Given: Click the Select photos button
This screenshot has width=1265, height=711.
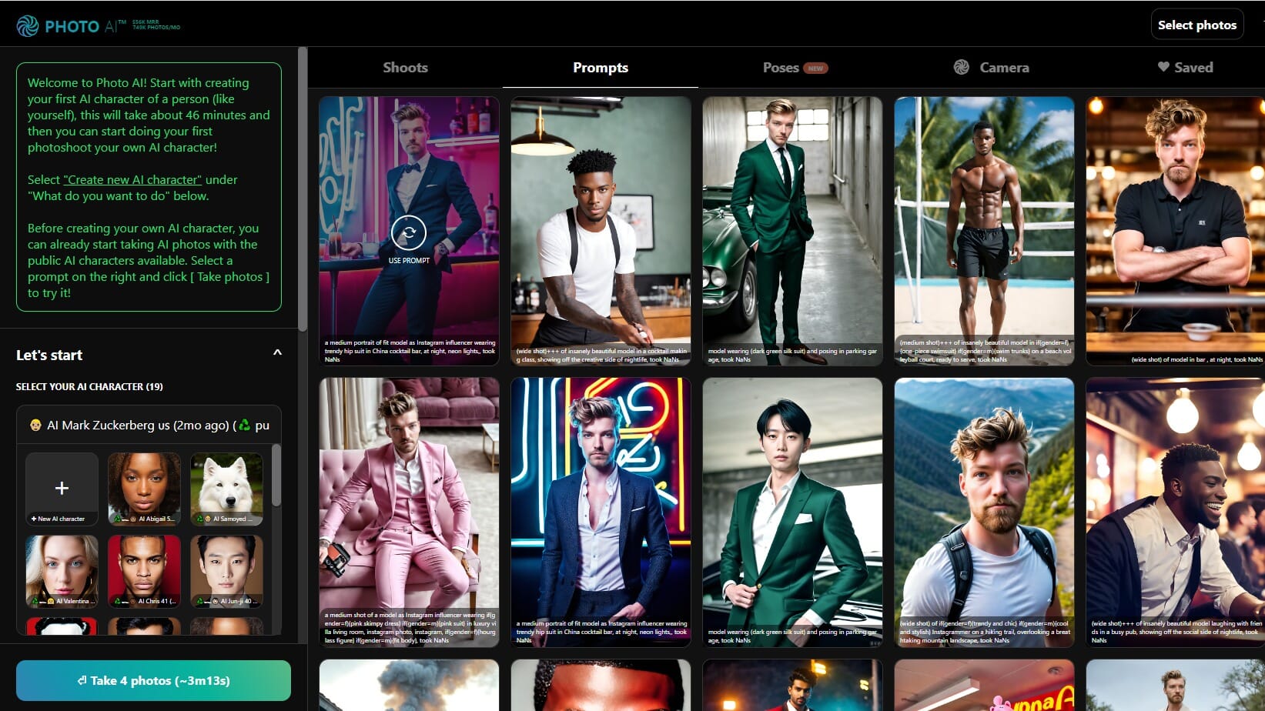Looking at the screenshot, I should (x=1197, y=24).
